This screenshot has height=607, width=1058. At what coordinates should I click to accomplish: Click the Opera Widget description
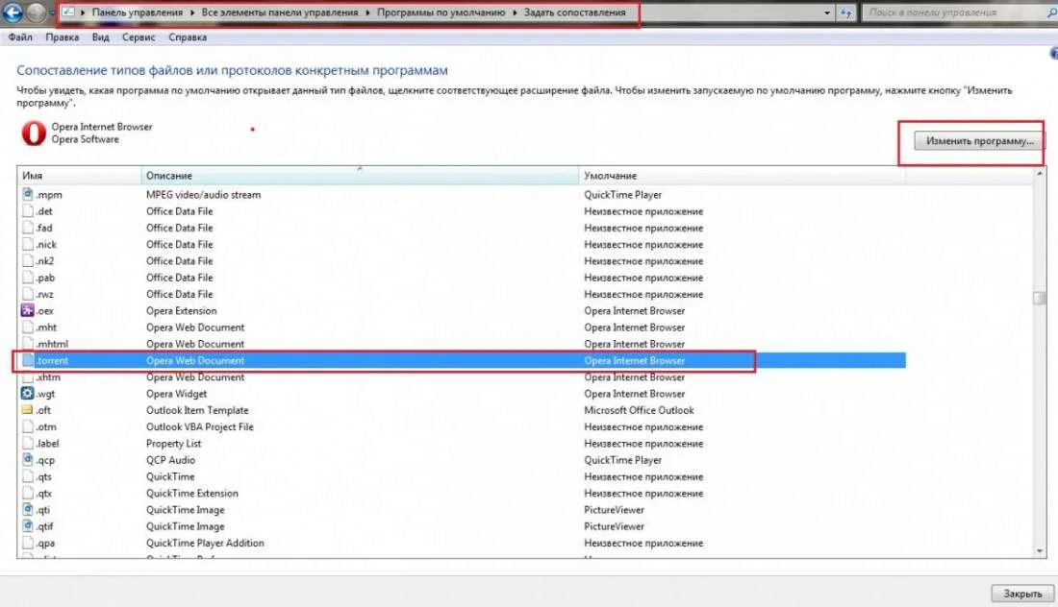pos(176,394)
